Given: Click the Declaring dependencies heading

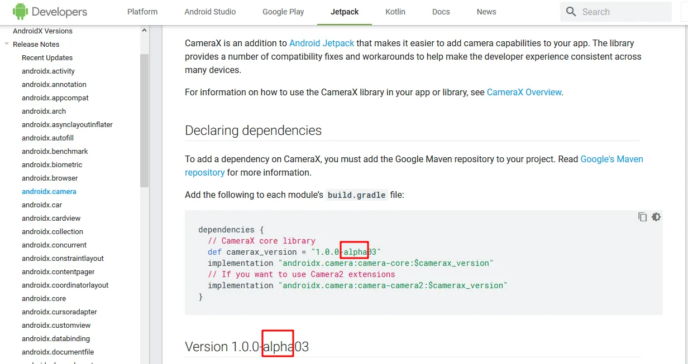Looking at the screenshot, I should tap(254, 130).
